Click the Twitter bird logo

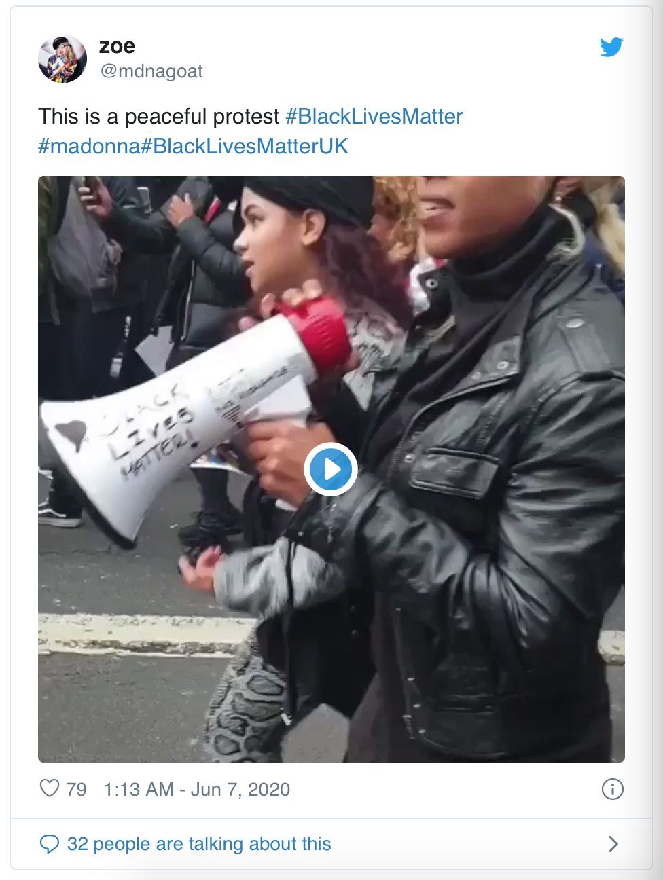(611, 47)
